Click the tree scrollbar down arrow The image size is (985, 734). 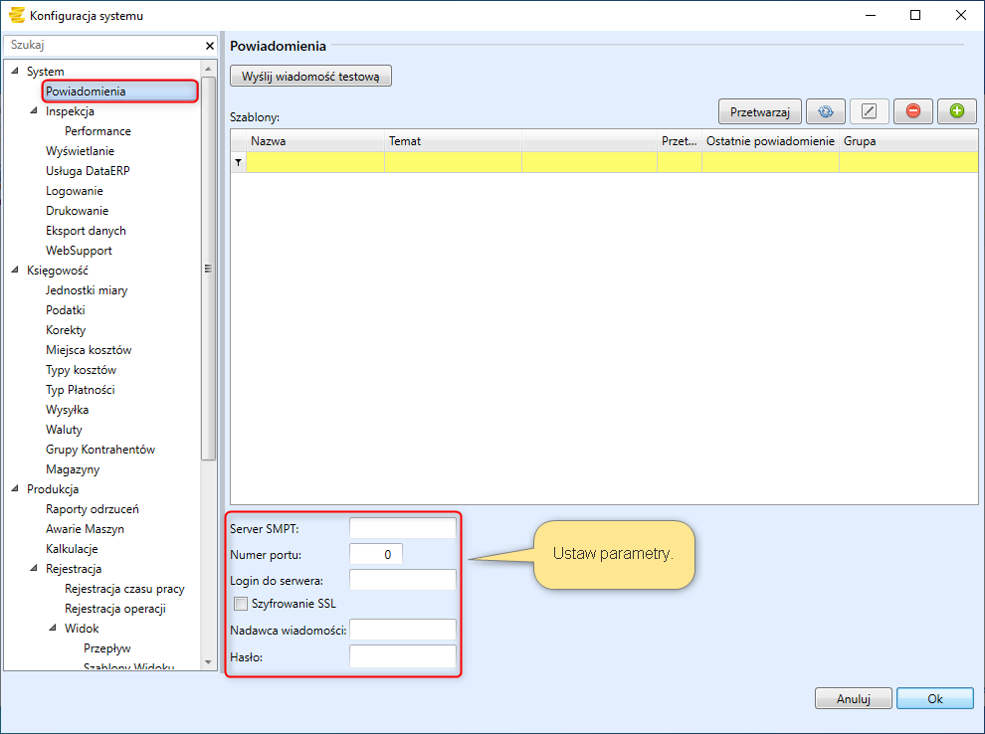(x=208, y=661)
